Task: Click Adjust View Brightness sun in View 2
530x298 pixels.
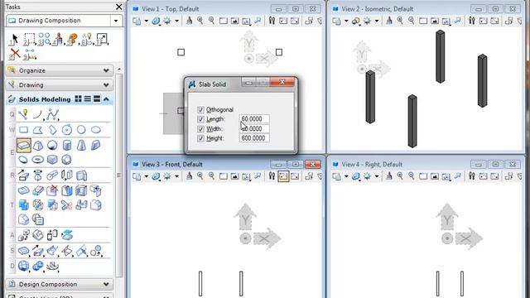Action: click(x=367, y=21)
